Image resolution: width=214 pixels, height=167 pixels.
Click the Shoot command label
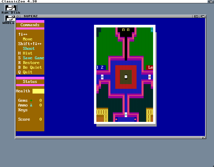tap(29, 48)
